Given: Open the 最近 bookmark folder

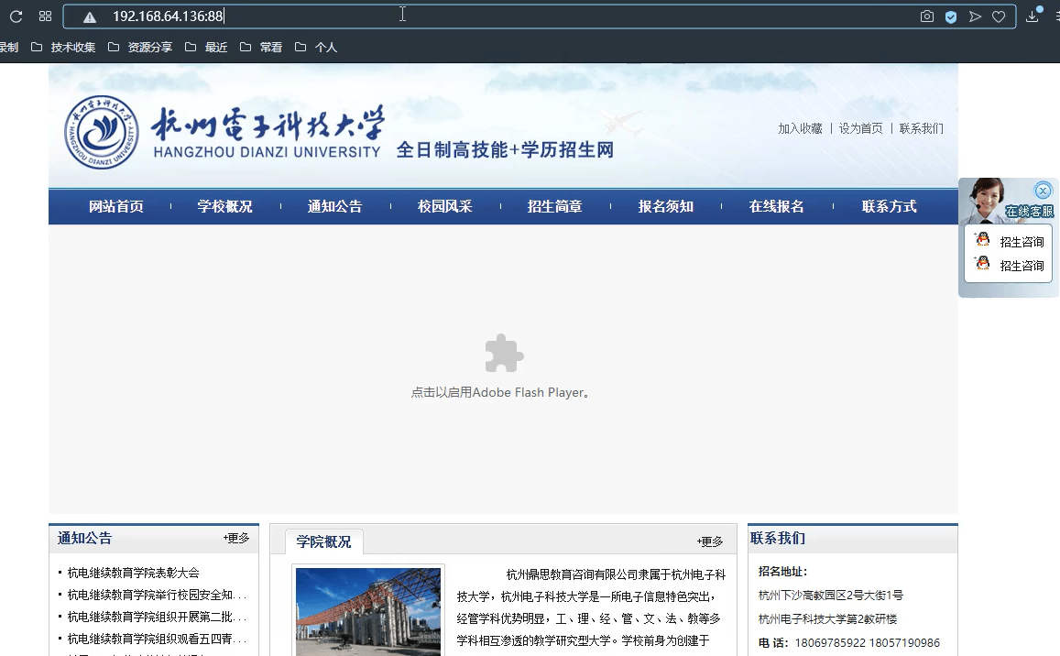Looking at the screenshot, I should [206, 48].
